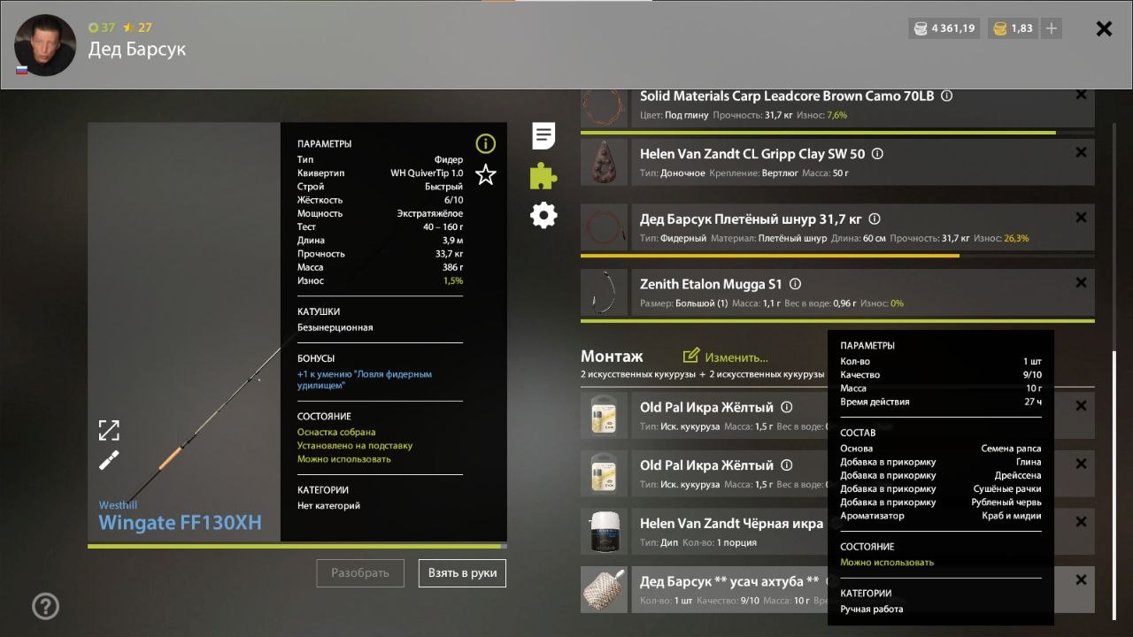This screenshot has width=1133, height=637.
Task: Show info for Дед Барсук Плетёный шнур
Action: coord(875,219)
